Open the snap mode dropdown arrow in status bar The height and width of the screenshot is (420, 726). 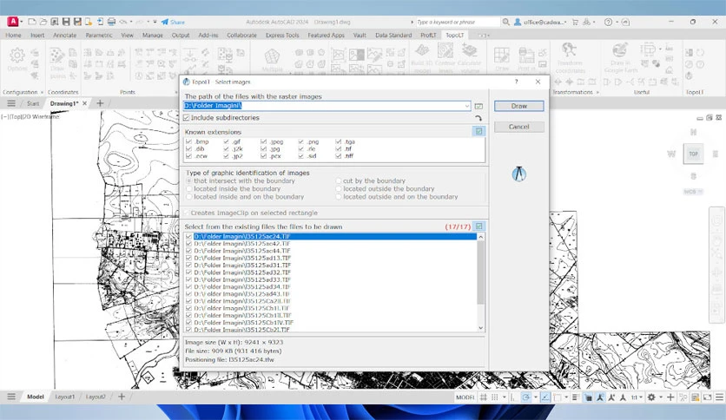coord(505,397)
